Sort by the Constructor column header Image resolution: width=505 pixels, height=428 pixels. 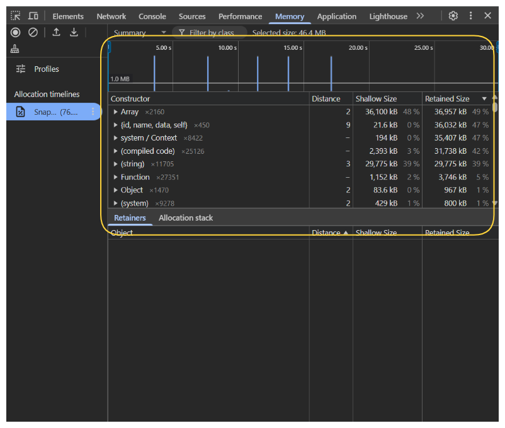208,98
